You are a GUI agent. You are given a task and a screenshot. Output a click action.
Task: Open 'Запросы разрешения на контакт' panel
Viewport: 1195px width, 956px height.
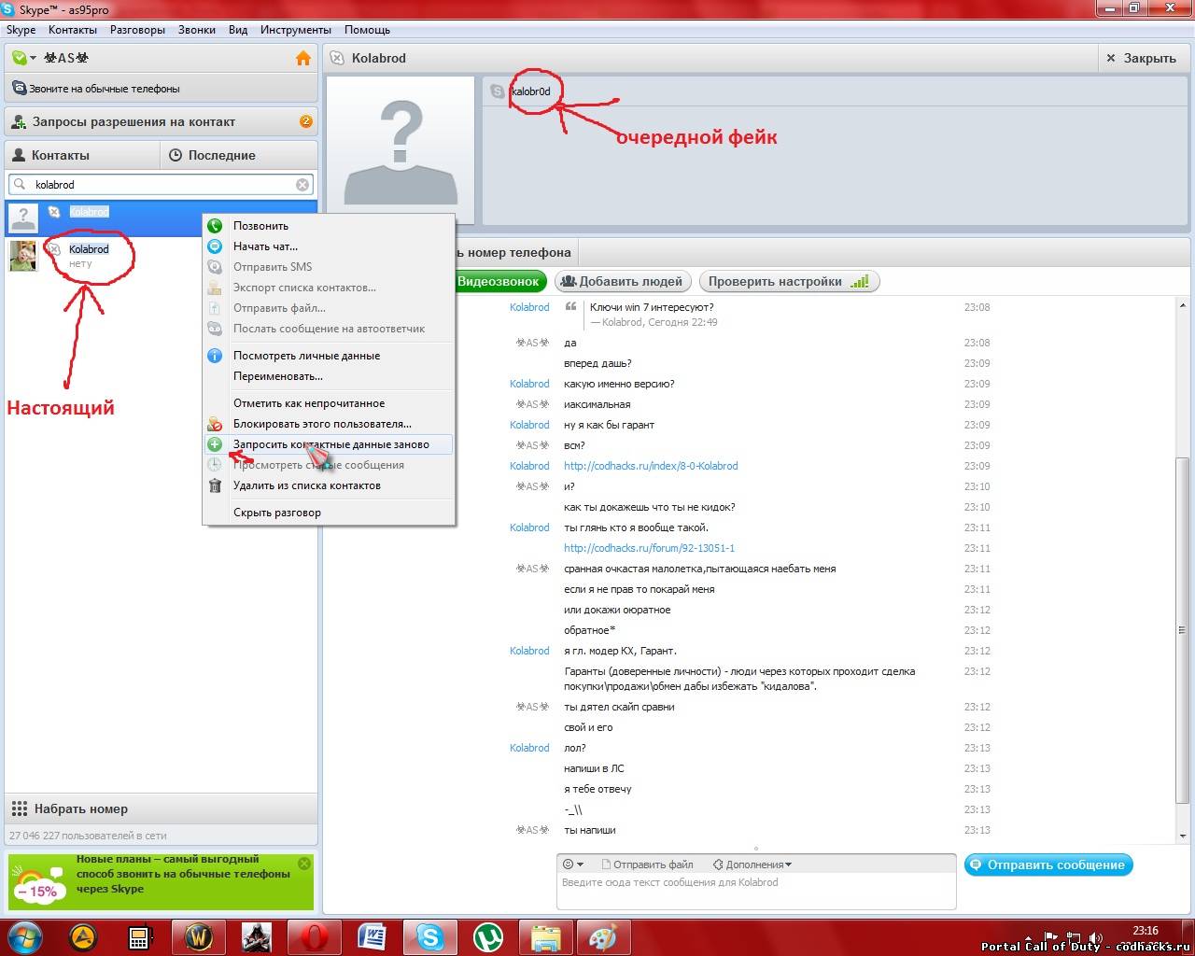[x=161, y=121]
